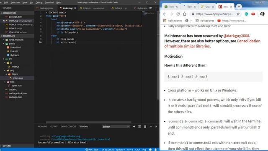This screenshot has width=268, height=151.
Task: Expand the Outline section
Action: point(7,146)
